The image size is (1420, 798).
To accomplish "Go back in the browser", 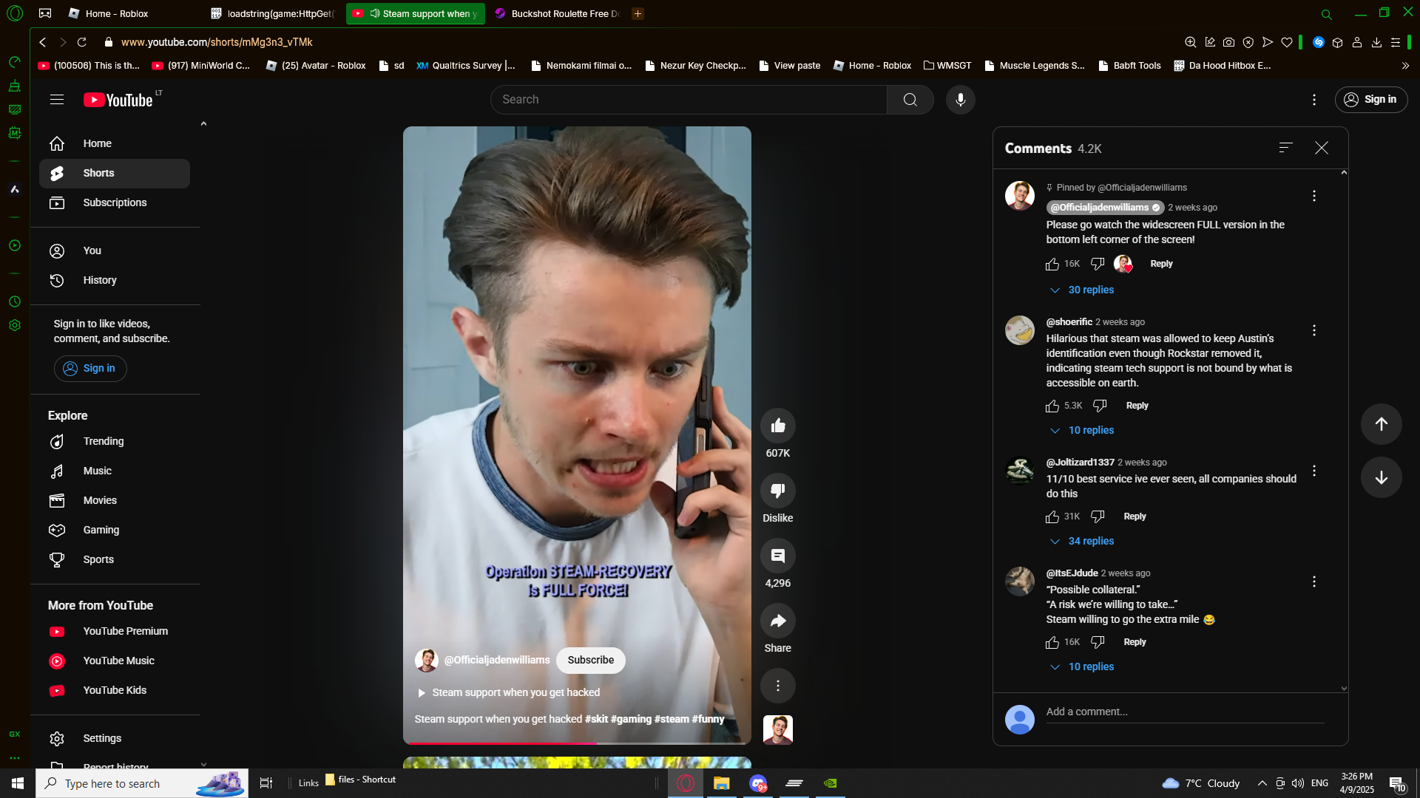I will click(x=43, y=42).
